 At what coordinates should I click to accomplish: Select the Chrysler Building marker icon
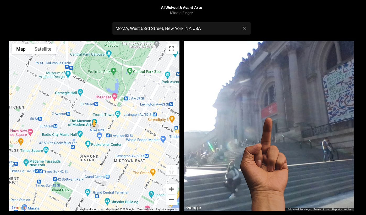(107, 201)
